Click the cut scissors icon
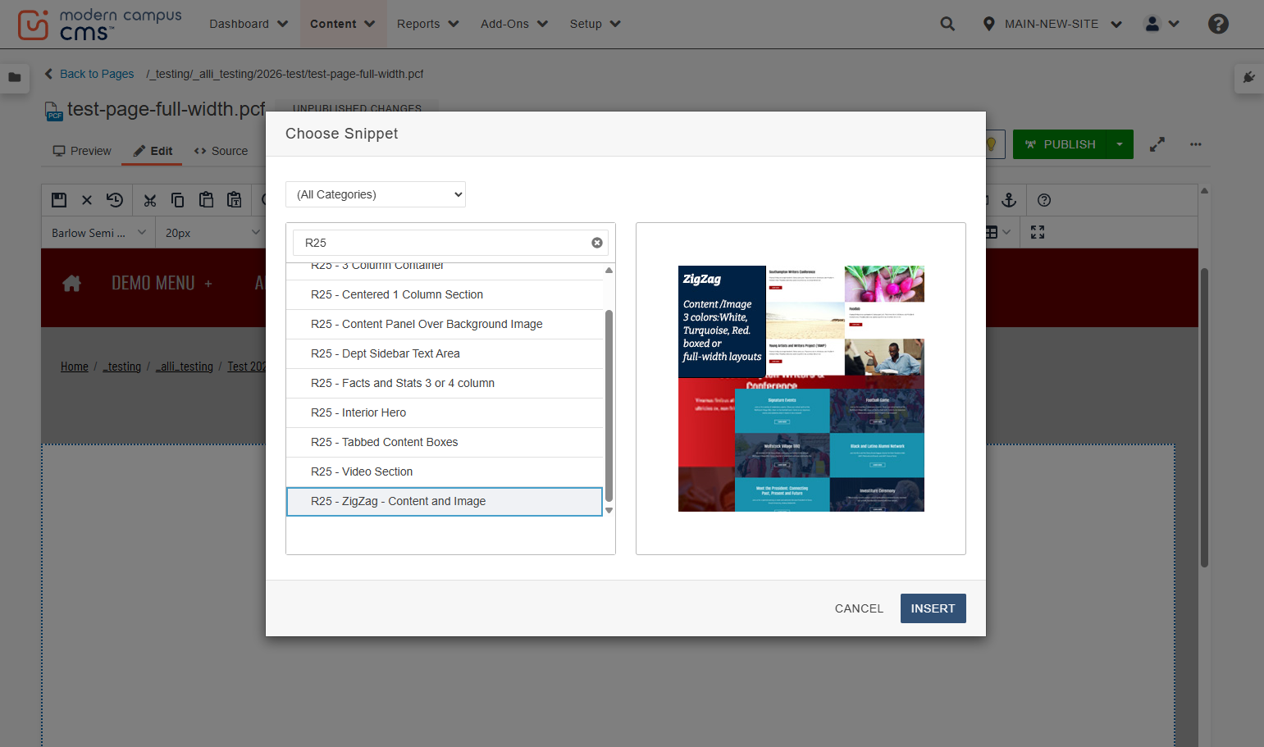Image resolution: width=1264 pixels, height=747 pixels. click(149, 200)
